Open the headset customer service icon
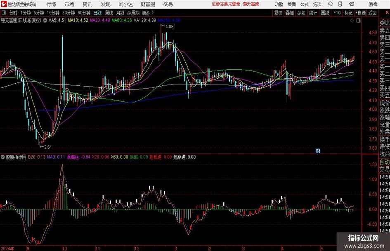390x251 pixels. (330, 4)
